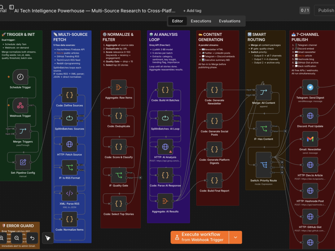Select Discord: Post Update node
335x251 pixels.
click(x=310, y=116)
